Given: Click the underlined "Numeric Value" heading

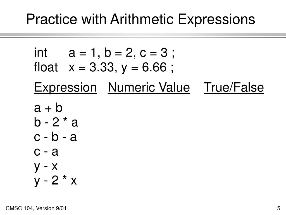Looking at the screenshot, I should [x=149, y=88].
